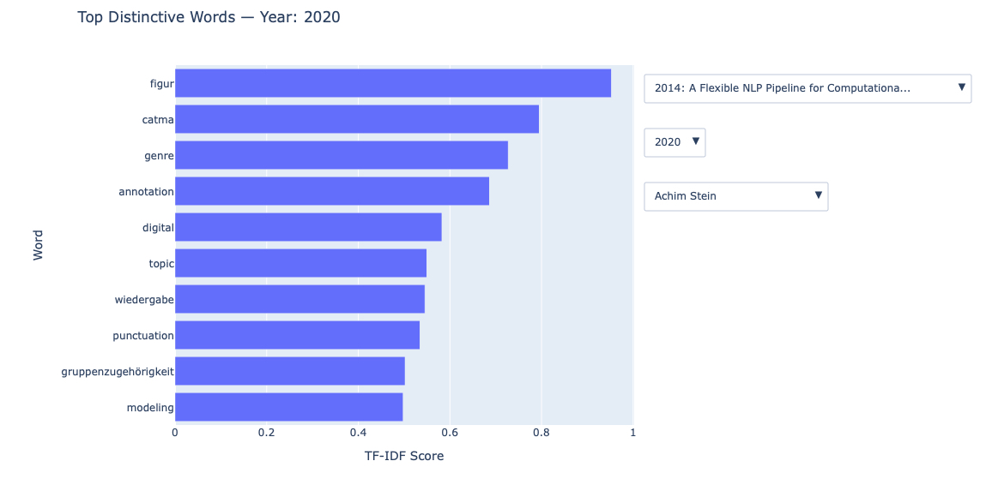Click the chart title 'Top Distinctive Words'

tap(209, 17)
